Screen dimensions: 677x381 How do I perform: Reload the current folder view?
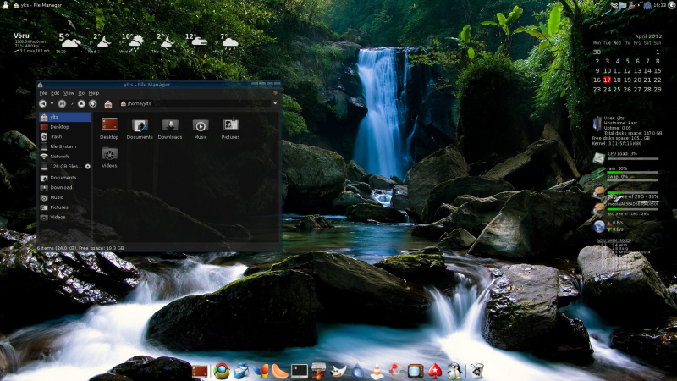coord(92,103)
